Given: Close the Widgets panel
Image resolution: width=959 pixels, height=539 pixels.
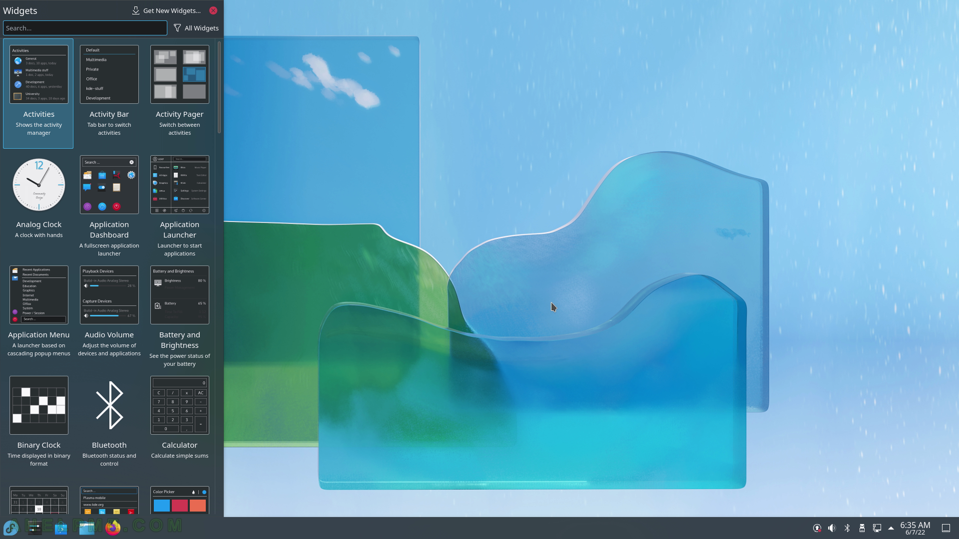Looking at the screenshot, I should click(213, 10).
